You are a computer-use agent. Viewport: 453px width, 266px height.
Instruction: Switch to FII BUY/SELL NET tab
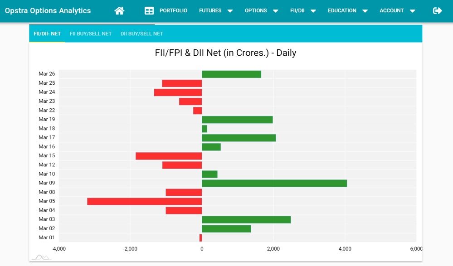coord(91,34)
